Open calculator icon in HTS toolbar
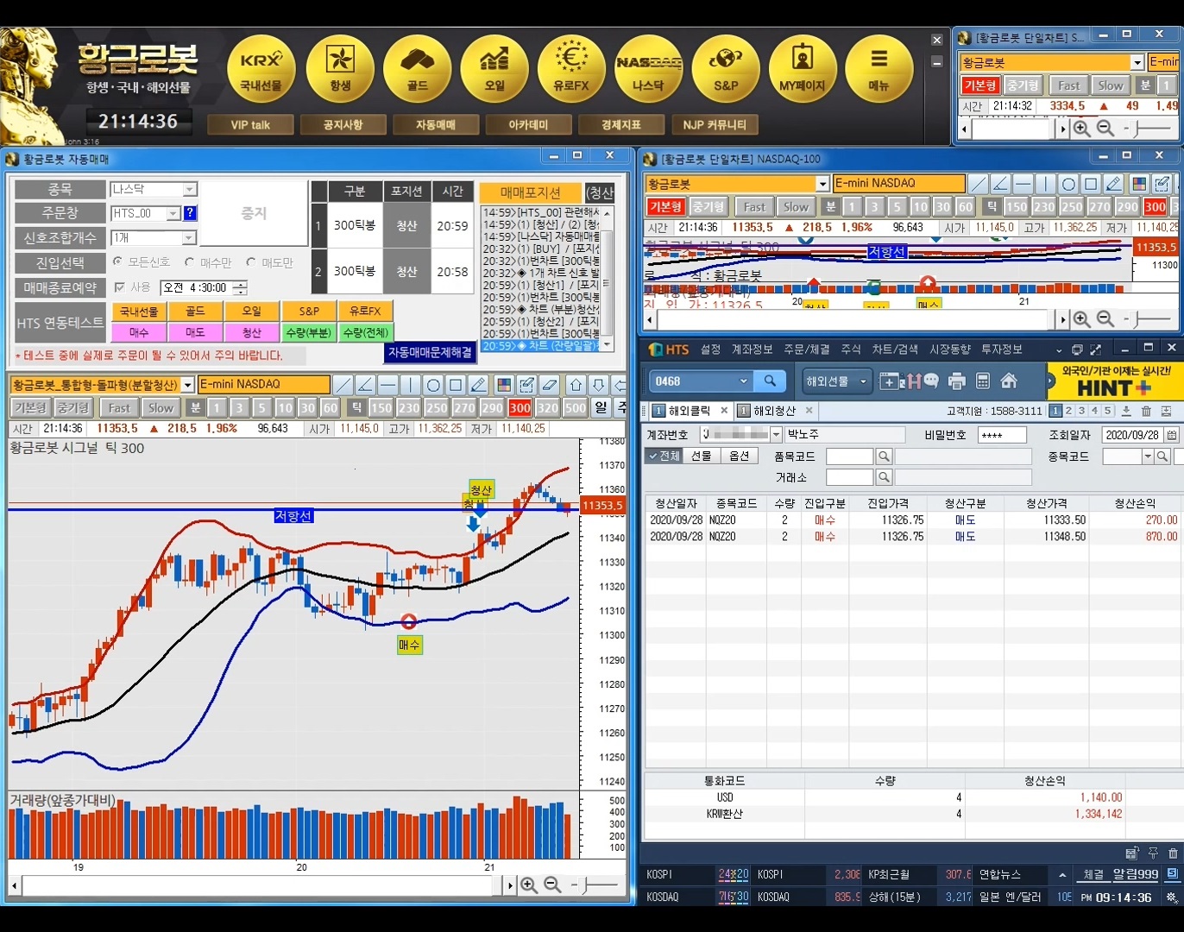Screen dimensions: 1184x932 pyautogui.click(x=982, y=381)
